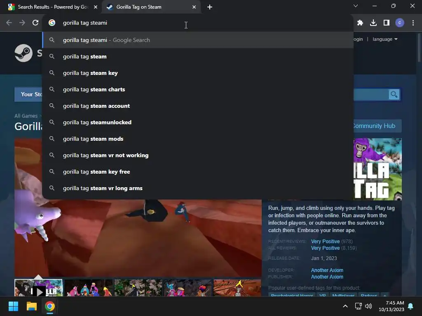Choose the "gorilla tag steamunlocked" suggestion
The height and width of the screenshot is (316, 422).
point(198,122)
